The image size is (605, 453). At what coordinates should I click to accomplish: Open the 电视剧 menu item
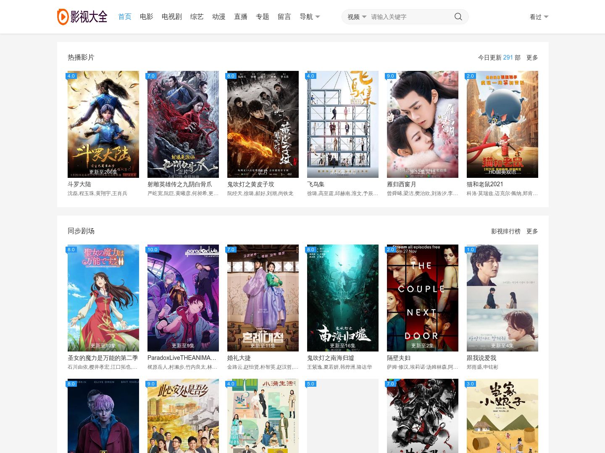(x=172, y=17)
